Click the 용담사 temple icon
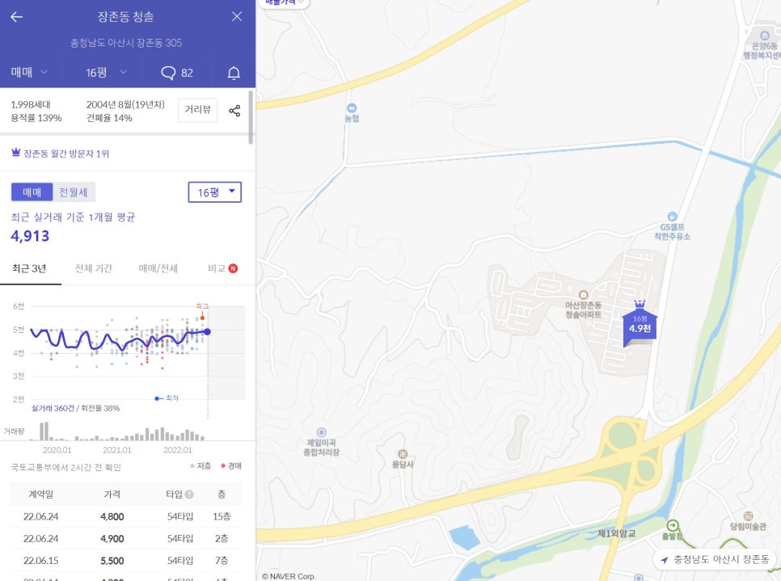 click(403, 453)
